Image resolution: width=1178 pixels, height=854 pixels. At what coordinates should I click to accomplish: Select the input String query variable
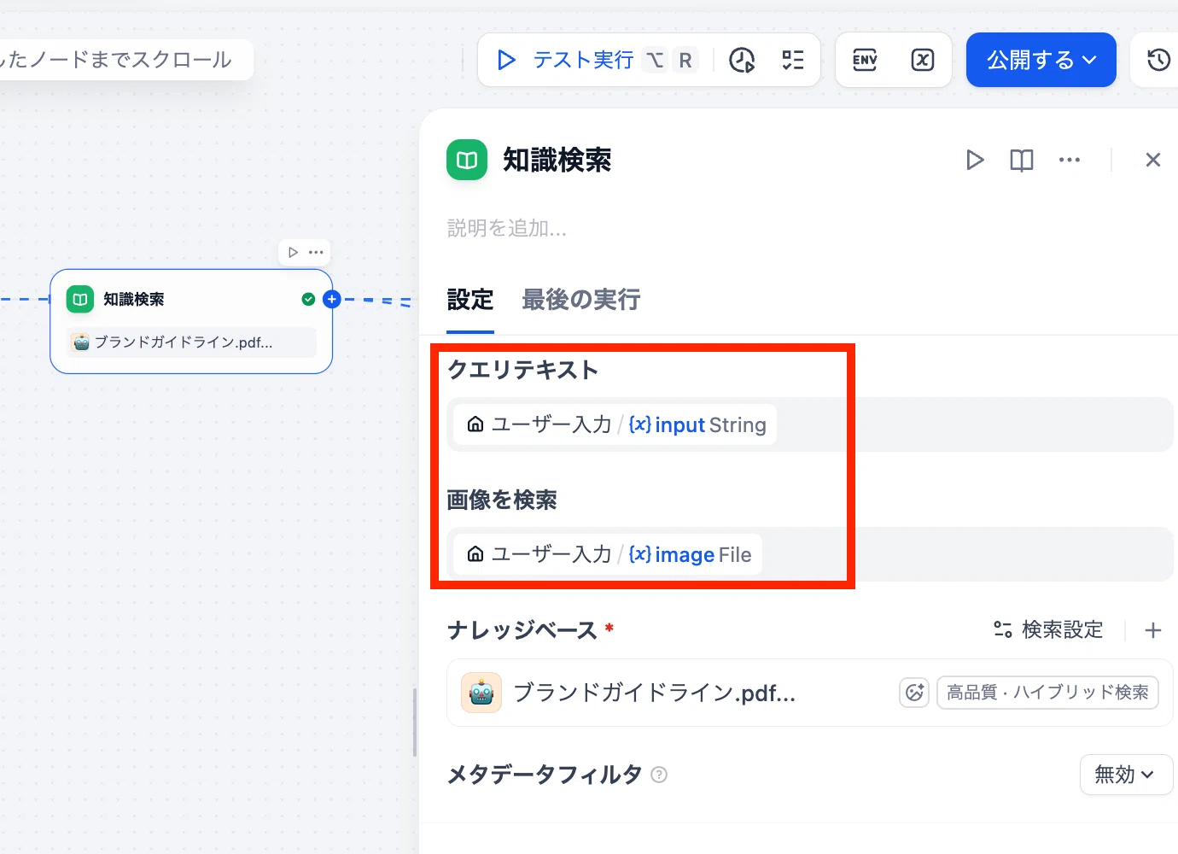tap(615, 424)
